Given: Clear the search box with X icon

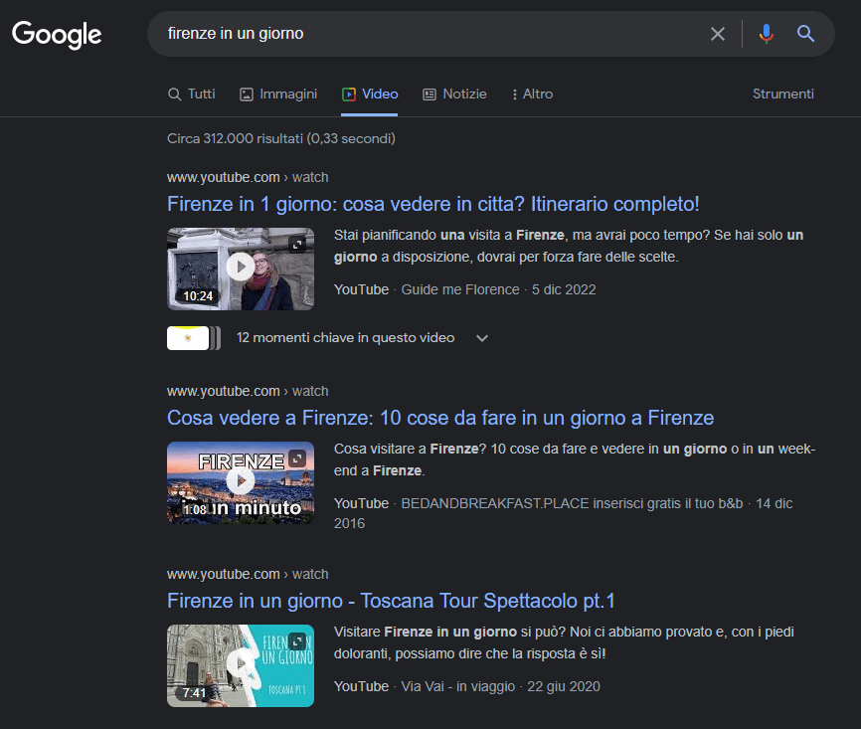Looking at the screenshot, I should point(717,34).
